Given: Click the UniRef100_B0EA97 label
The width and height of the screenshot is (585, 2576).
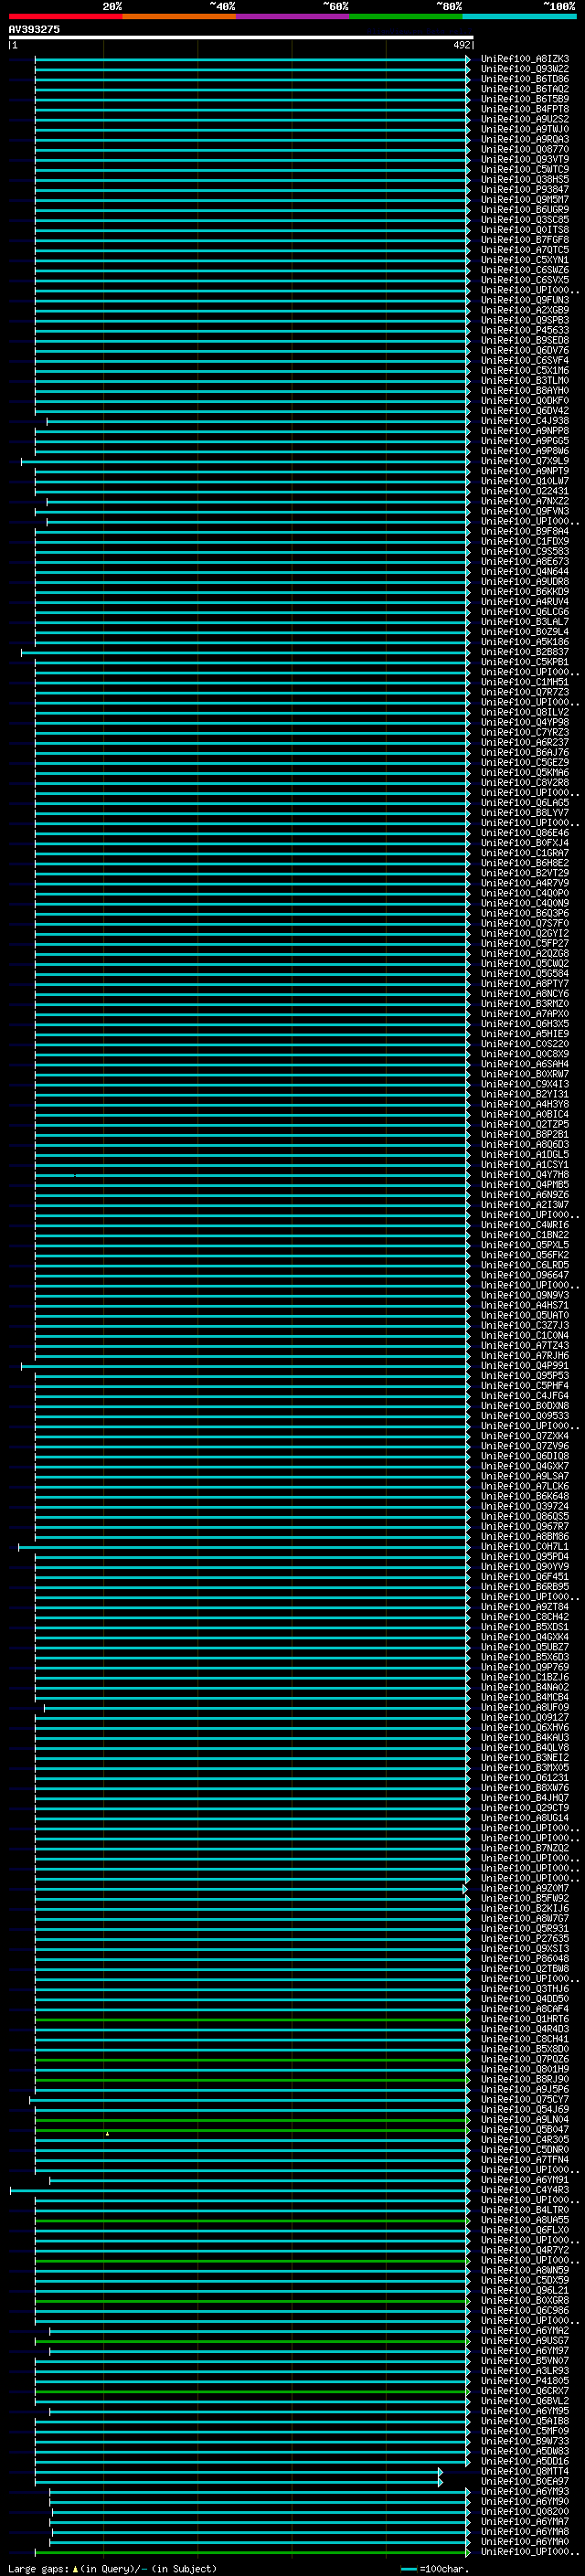Looking at the screenshot, I should (524, 2481).
